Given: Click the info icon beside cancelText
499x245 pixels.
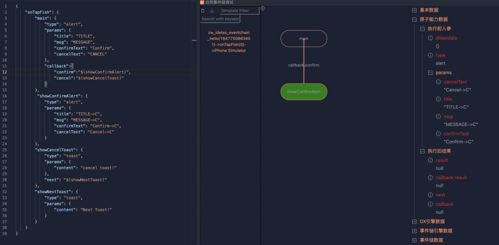Looking at the screenshot, I should 439,82.
